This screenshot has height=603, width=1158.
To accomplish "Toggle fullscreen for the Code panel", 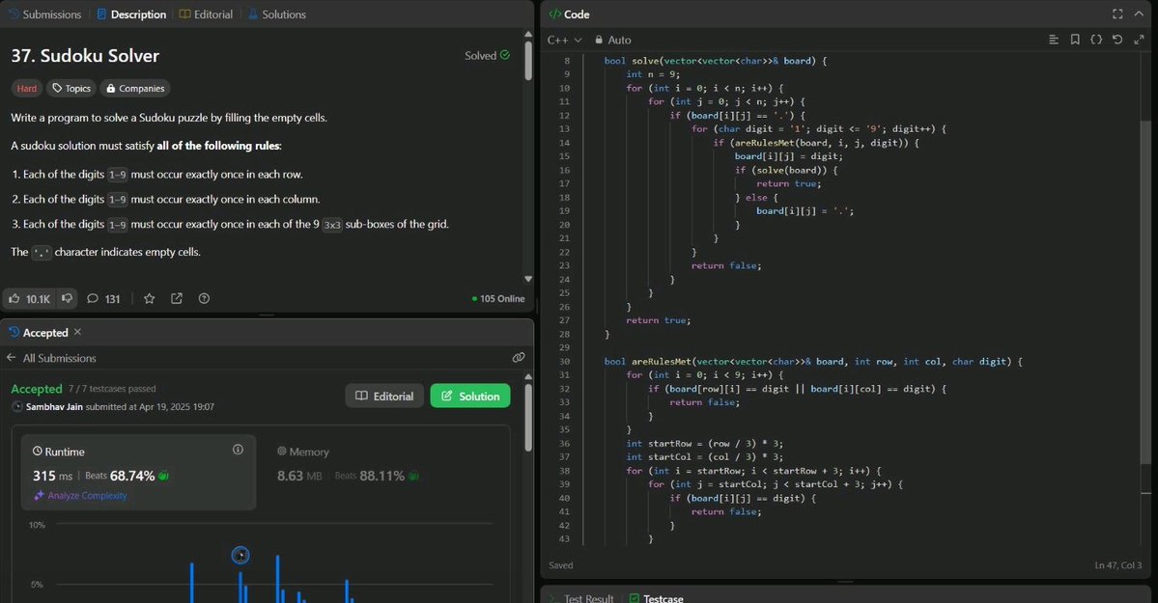I will click(x=1117, y=14).
